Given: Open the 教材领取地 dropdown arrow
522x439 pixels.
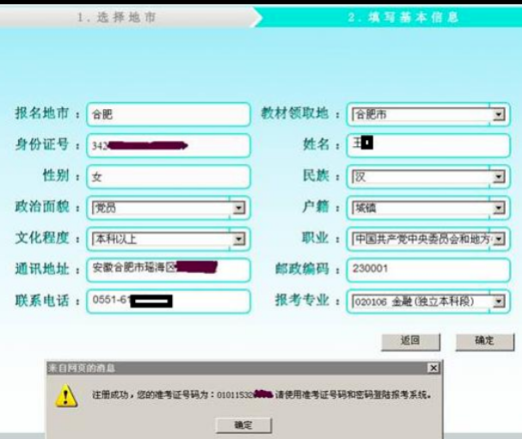Looking at the screenshot, I should coord(499,115).
